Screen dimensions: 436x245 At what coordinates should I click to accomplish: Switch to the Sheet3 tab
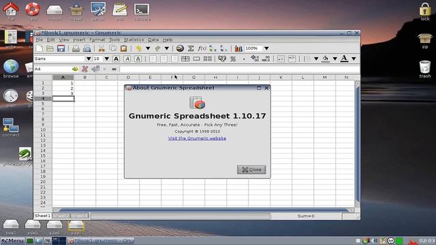(x=80, y=216)
